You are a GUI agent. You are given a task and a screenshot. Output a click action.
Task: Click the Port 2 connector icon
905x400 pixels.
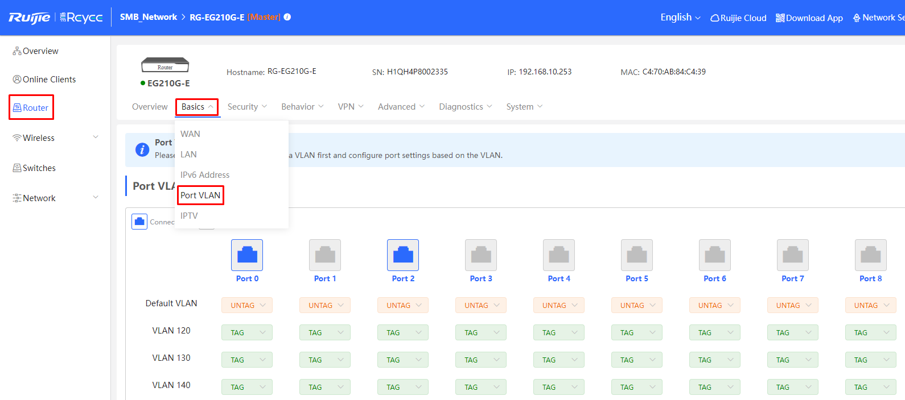click(403, 255)
